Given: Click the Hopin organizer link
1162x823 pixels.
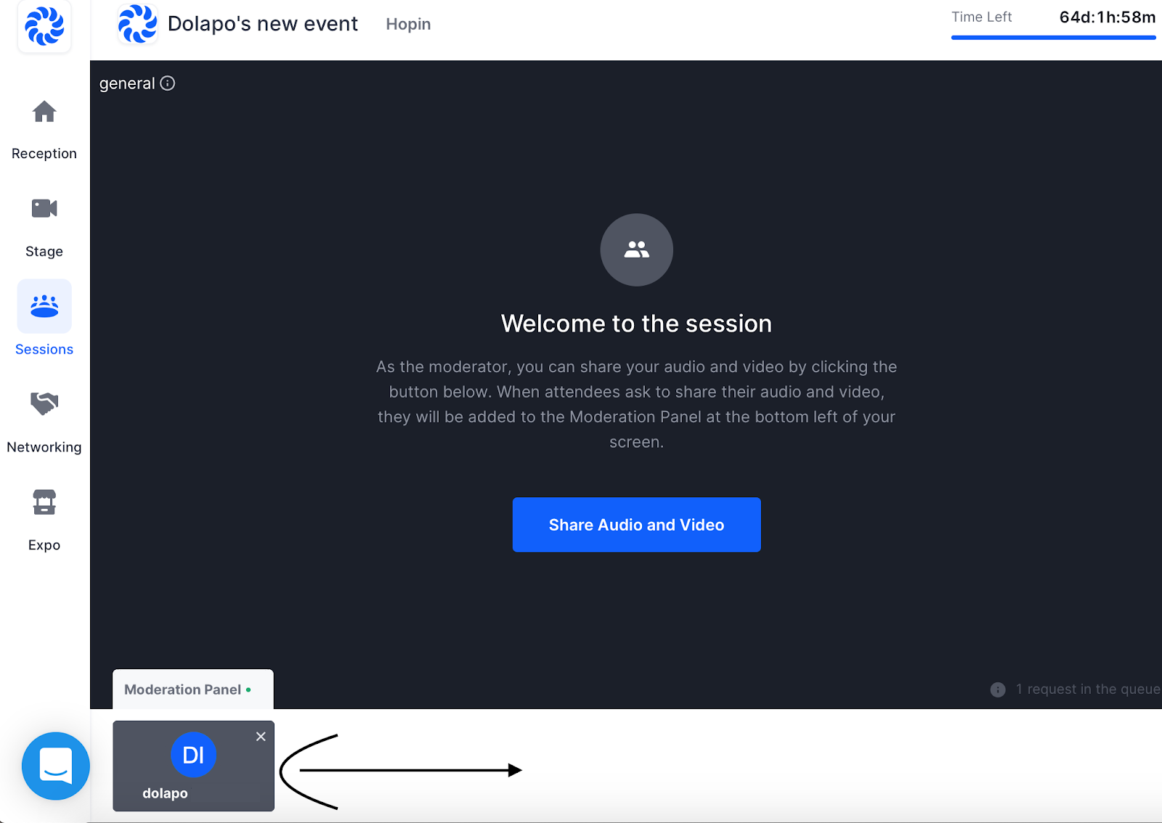Looking at the screenshot, I should 408,25.
